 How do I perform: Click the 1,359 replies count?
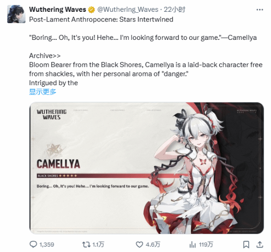coord(47,245)
